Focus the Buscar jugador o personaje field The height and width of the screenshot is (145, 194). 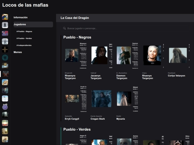click(125, 28)
